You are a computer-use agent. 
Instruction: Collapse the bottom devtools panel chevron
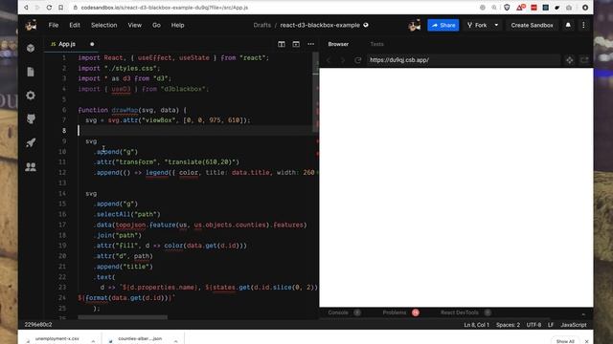(583, 313)
